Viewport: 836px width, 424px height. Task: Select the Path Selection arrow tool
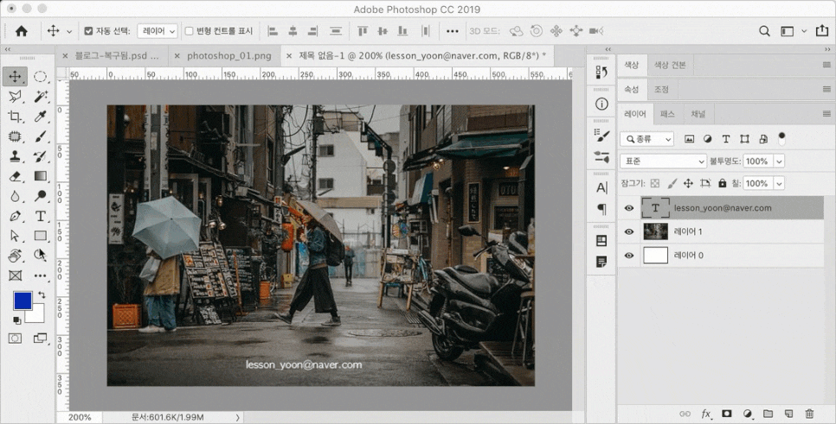[15, 236]
